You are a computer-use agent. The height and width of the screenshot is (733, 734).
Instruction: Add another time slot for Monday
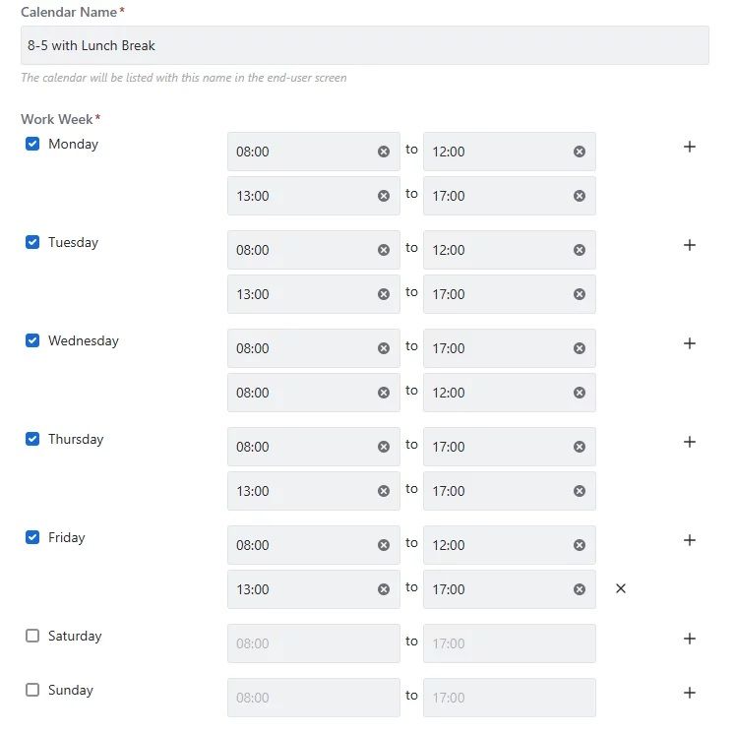(x=690, y=147)
